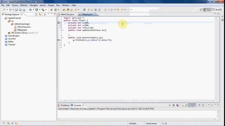Switch to the MainClass.java editor tab

[67, 14]
